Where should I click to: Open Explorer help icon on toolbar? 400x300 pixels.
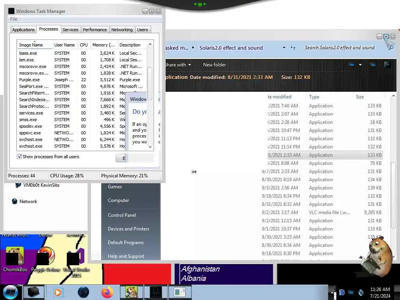387,65
